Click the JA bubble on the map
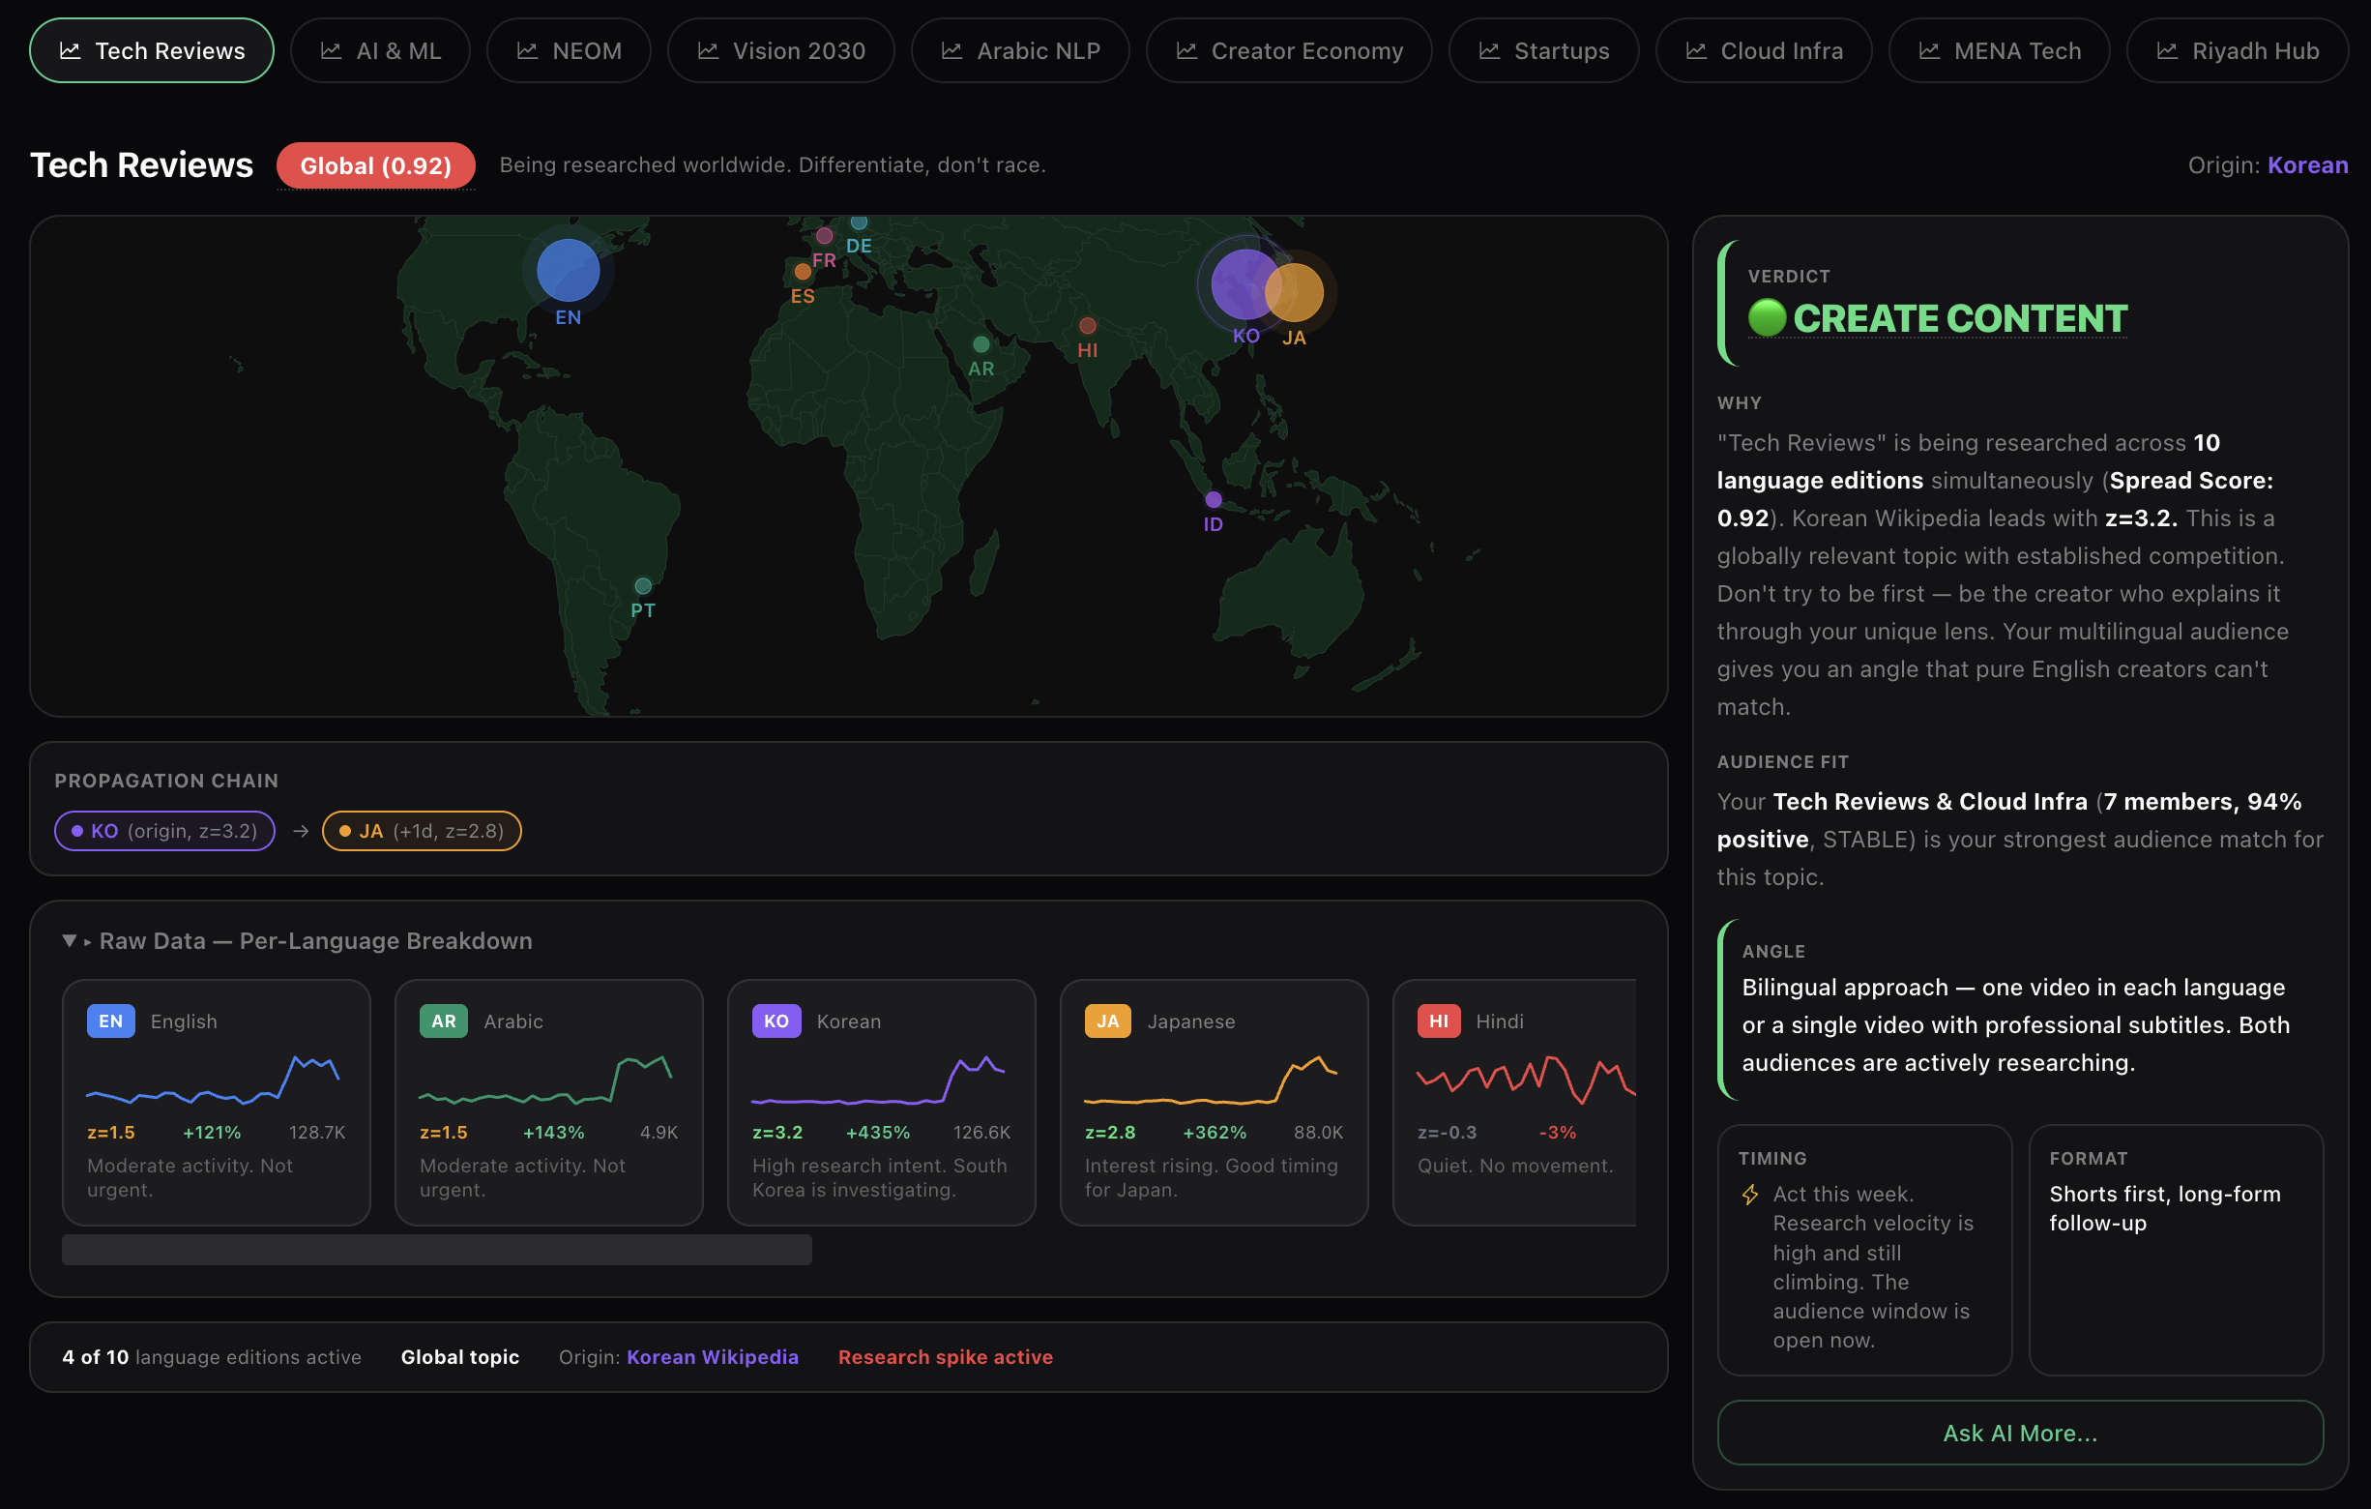The height and width of the screenshot is (1509, 2371). point(1294,292)
